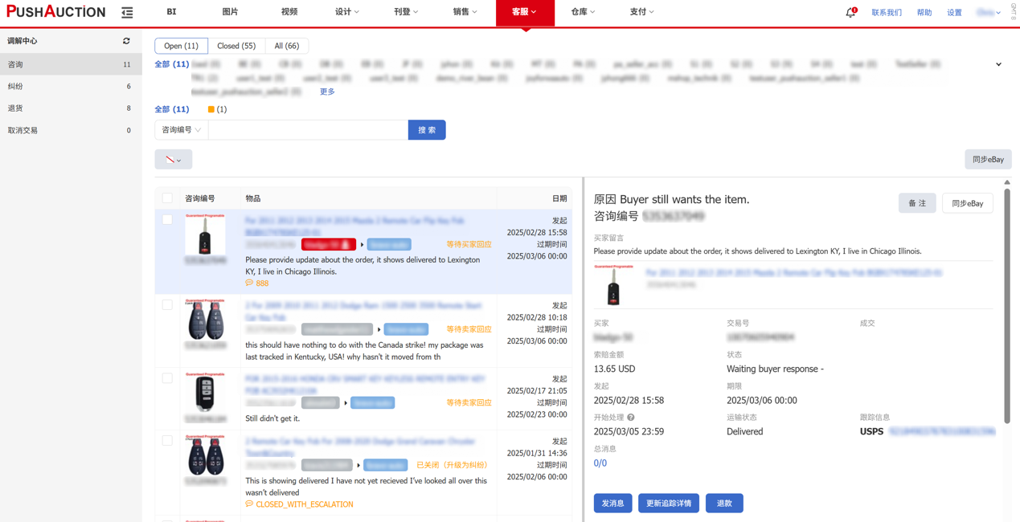1020x522 pixels.
Task: Click the 发消息 button
Action: click(612, 504)
